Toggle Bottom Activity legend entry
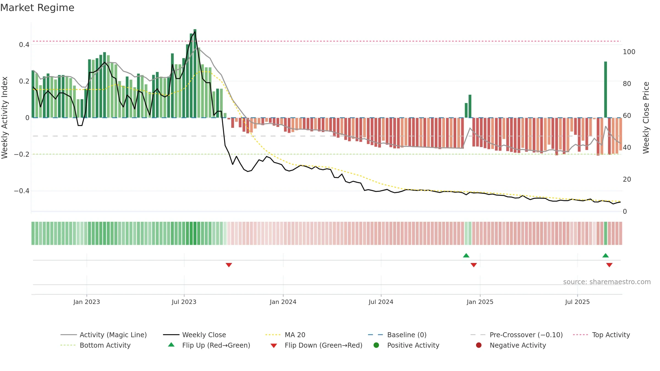The width and height of the screenshot is (660, 371). [95, 345]
